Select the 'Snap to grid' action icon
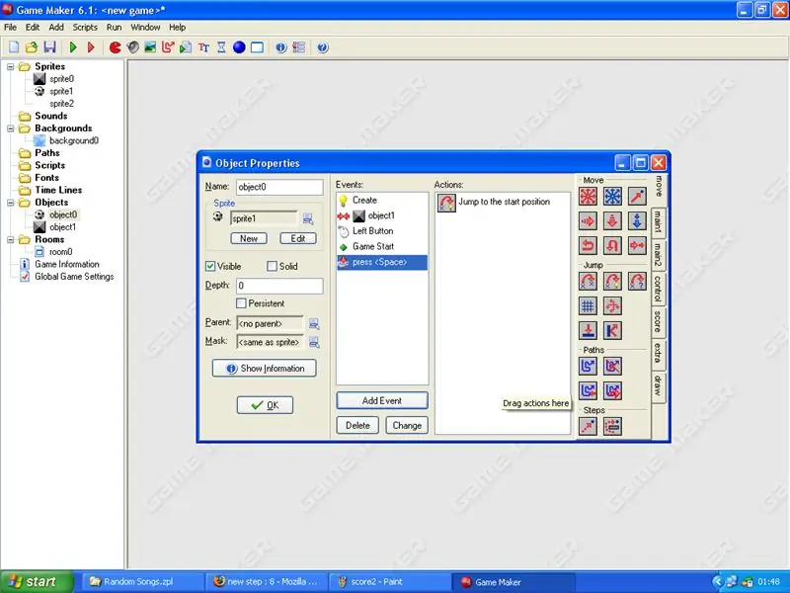790x593 pixels. tap(588, 305)
